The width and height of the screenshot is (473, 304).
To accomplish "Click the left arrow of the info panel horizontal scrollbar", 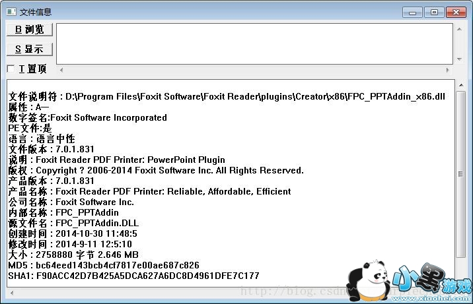I will click(x=12, y=293).
